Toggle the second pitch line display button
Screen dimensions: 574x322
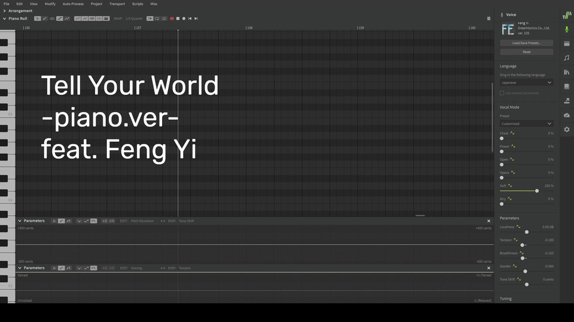(x=84, y=18)
